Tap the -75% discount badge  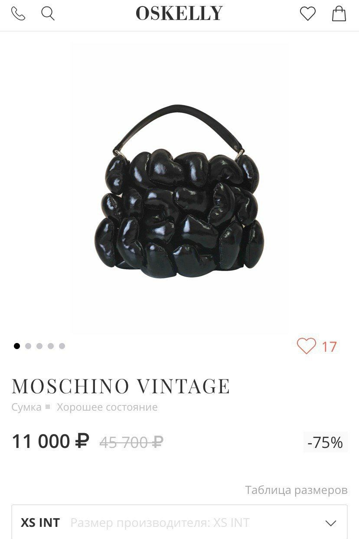click(x=325, y=442)
